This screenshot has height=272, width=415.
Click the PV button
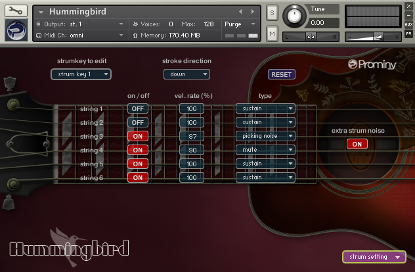pyautogui.click(x=408, y=34)
